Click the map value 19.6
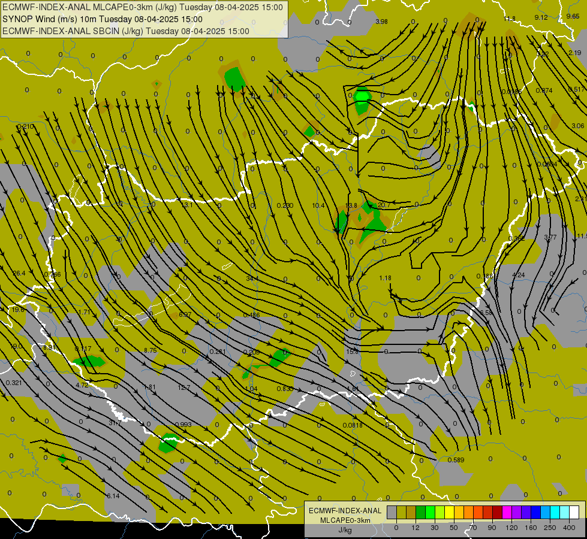 pos(18,310)
